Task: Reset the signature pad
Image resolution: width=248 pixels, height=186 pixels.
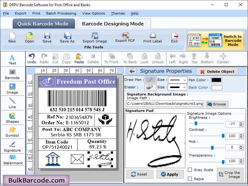Action: click(x=140, y=174)
